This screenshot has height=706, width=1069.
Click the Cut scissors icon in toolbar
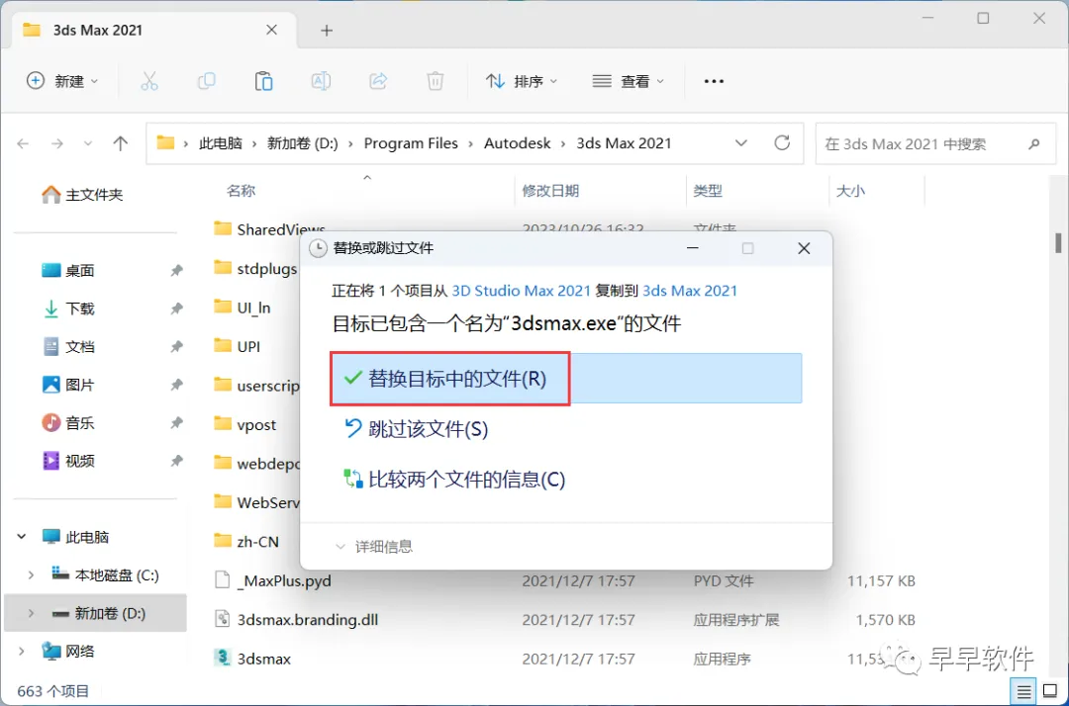(149, 81)
